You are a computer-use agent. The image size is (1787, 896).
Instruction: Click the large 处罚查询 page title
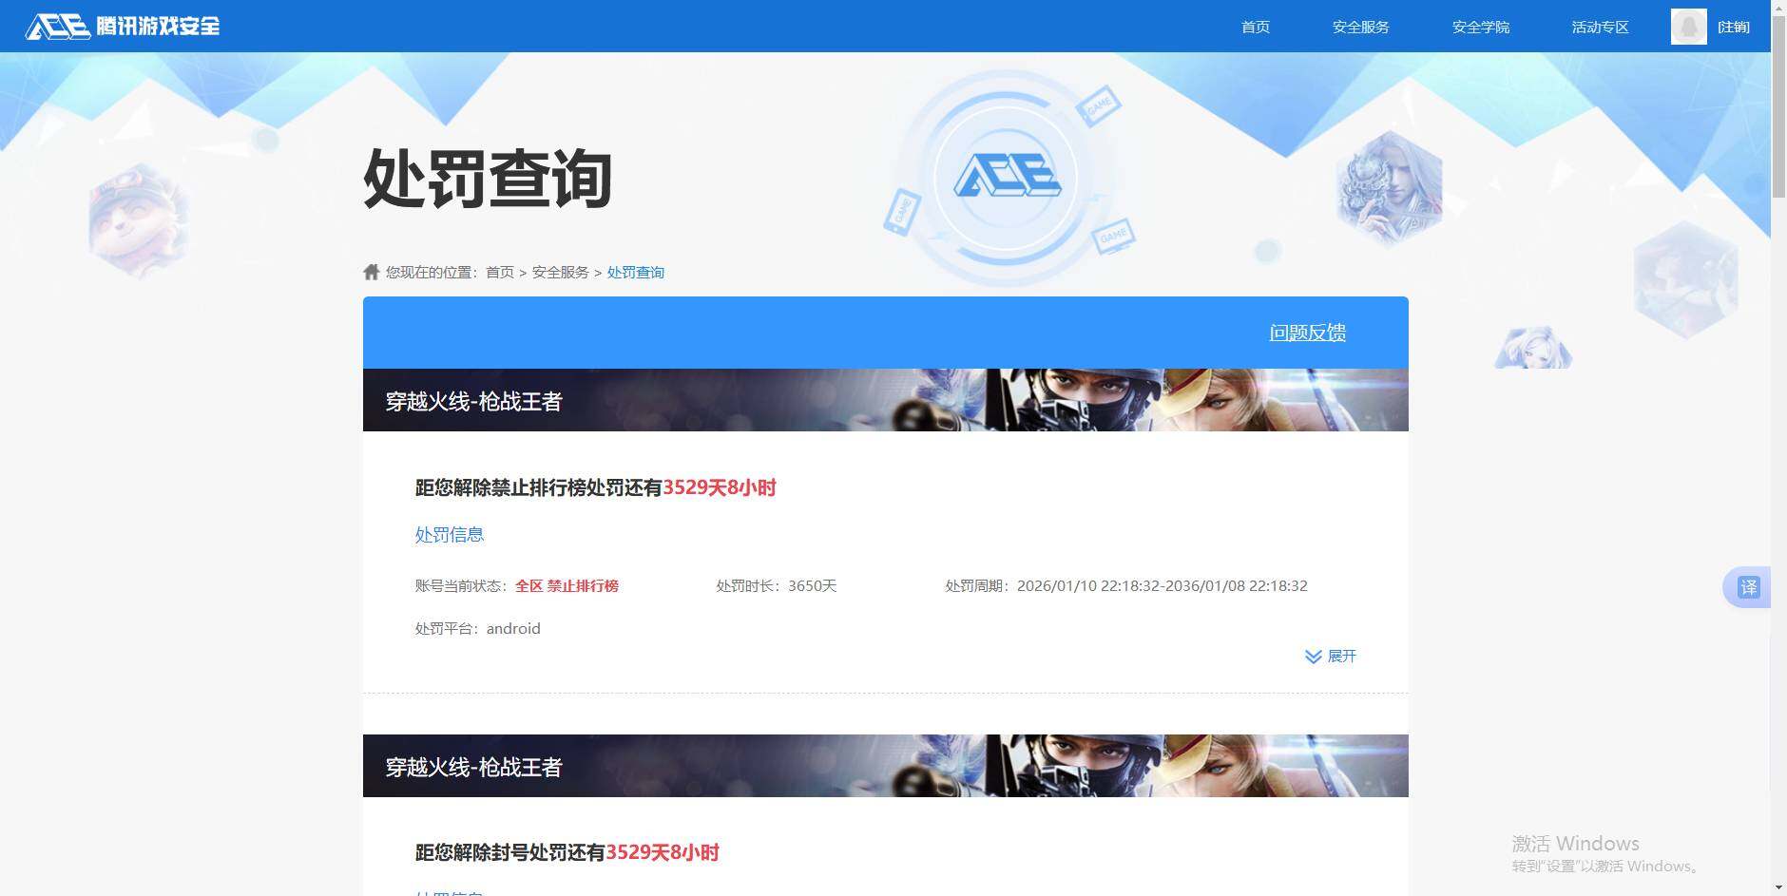point(488,179)
